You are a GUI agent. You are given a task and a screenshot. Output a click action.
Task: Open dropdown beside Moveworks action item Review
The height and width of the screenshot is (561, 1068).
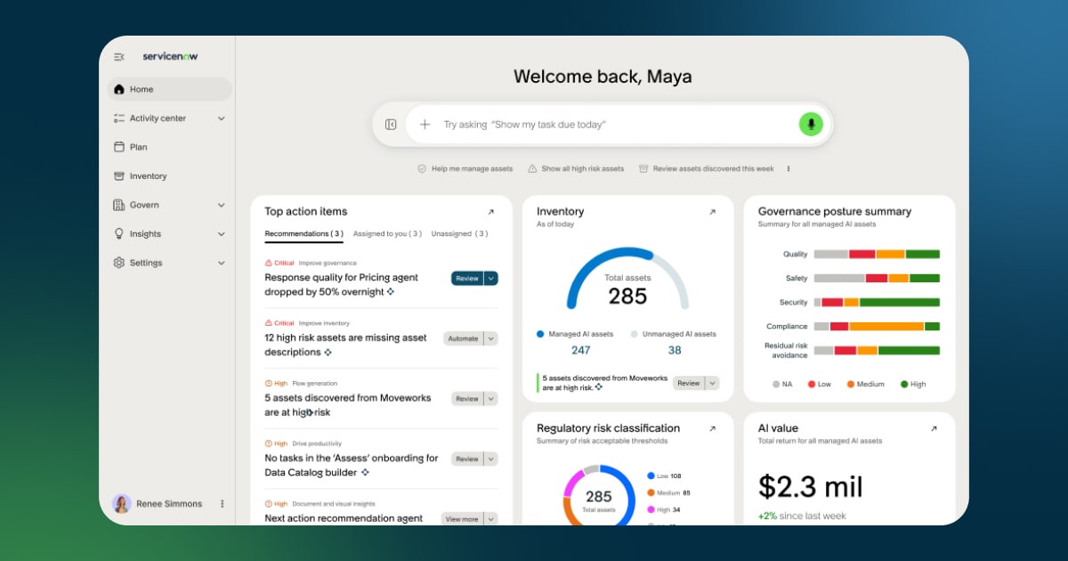point(491,399)
